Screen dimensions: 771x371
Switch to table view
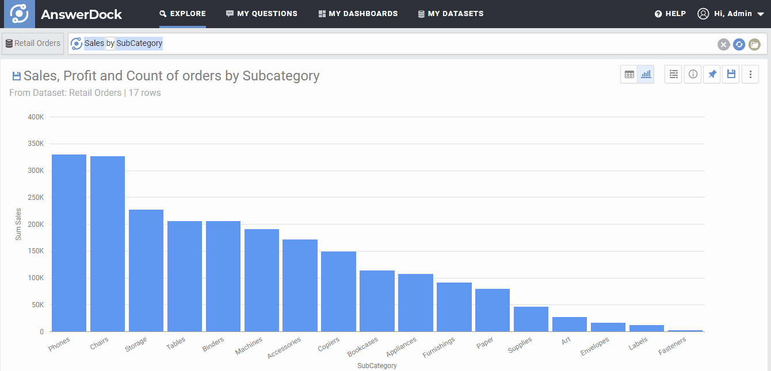coord(629,74)
